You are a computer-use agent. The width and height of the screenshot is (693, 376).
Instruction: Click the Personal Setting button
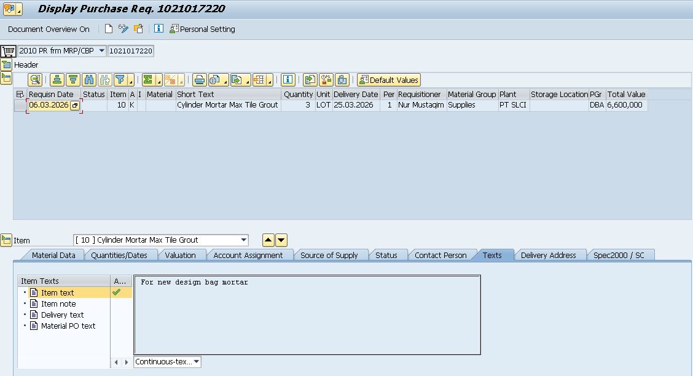[x=202, y=29]
